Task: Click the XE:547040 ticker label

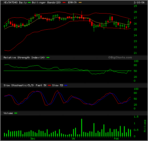Action: point(10,3)
